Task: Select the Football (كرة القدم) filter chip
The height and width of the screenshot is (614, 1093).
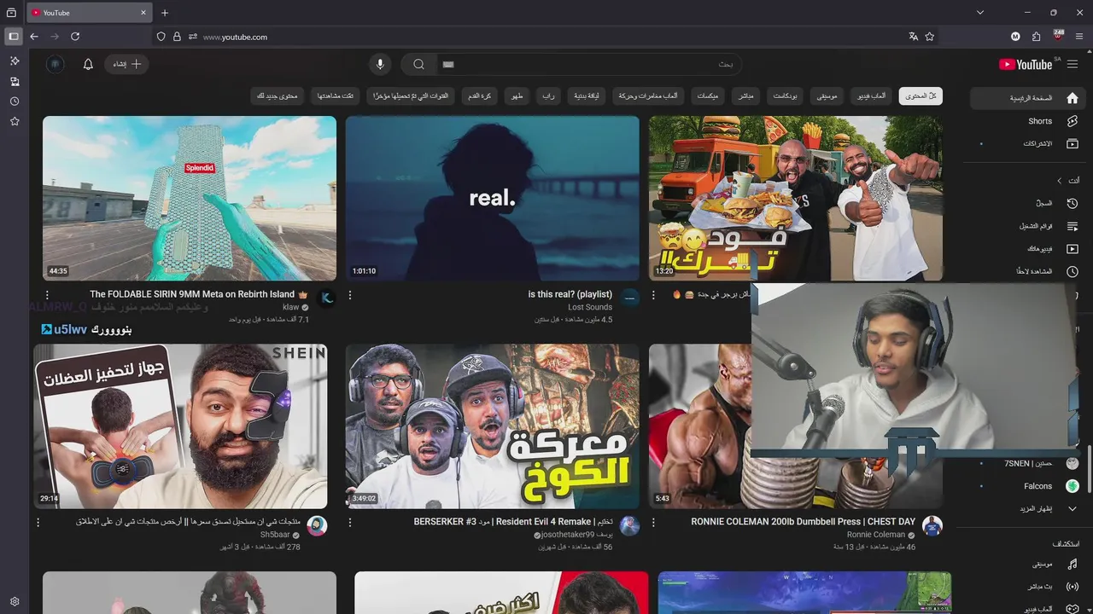Action: tap(479, 96)
